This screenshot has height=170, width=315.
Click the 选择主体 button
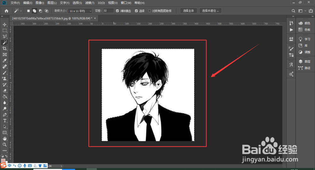coord(188,11)
